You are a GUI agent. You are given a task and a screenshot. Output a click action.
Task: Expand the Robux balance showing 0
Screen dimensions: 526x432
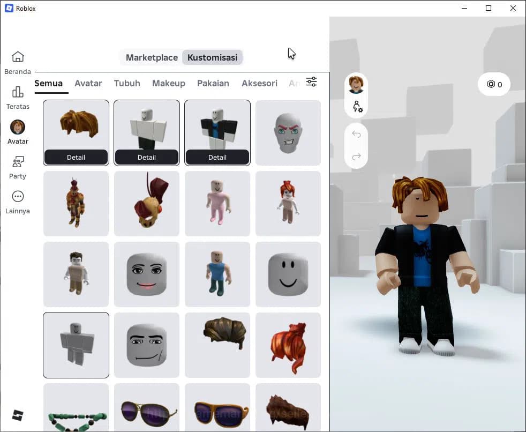coord(493,84)
